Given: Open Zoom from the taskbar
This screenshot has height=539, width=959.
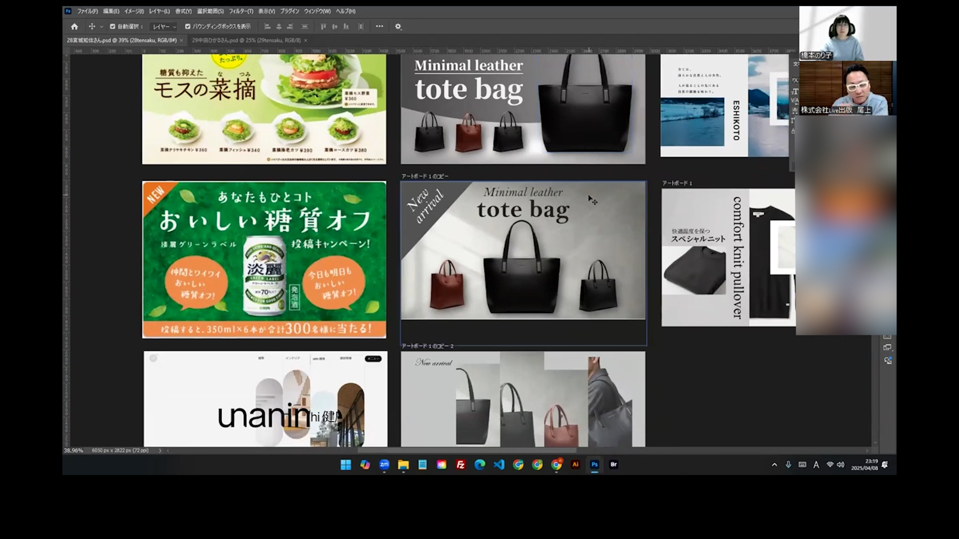Looking at the screenshot, I should (384, 465).
